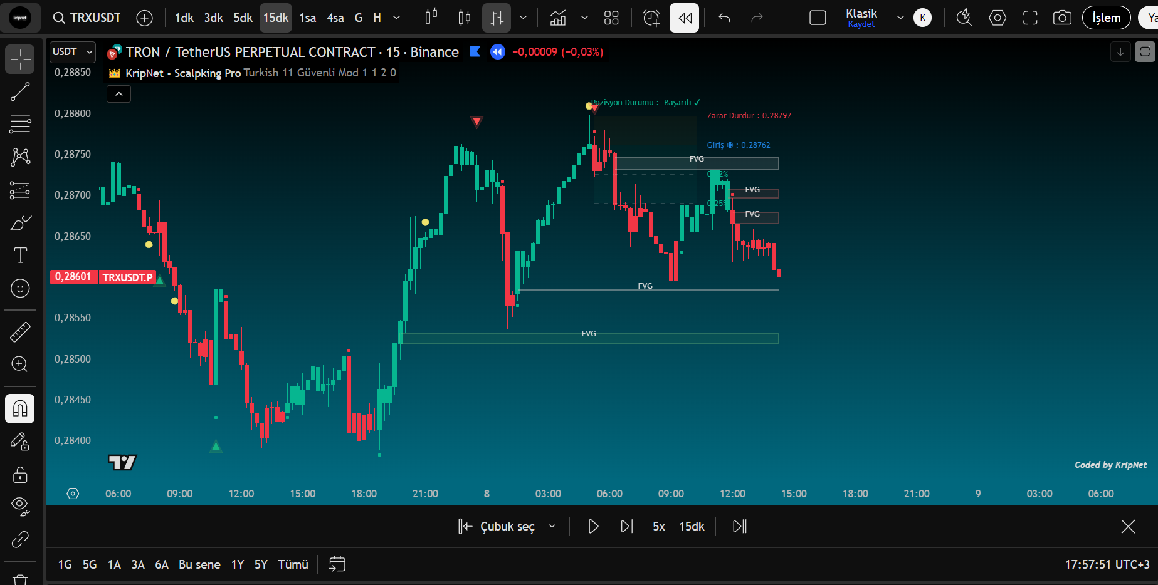1158x585 pixels.
Task: Create an alert with the clock icon
Action: point(651,18)
